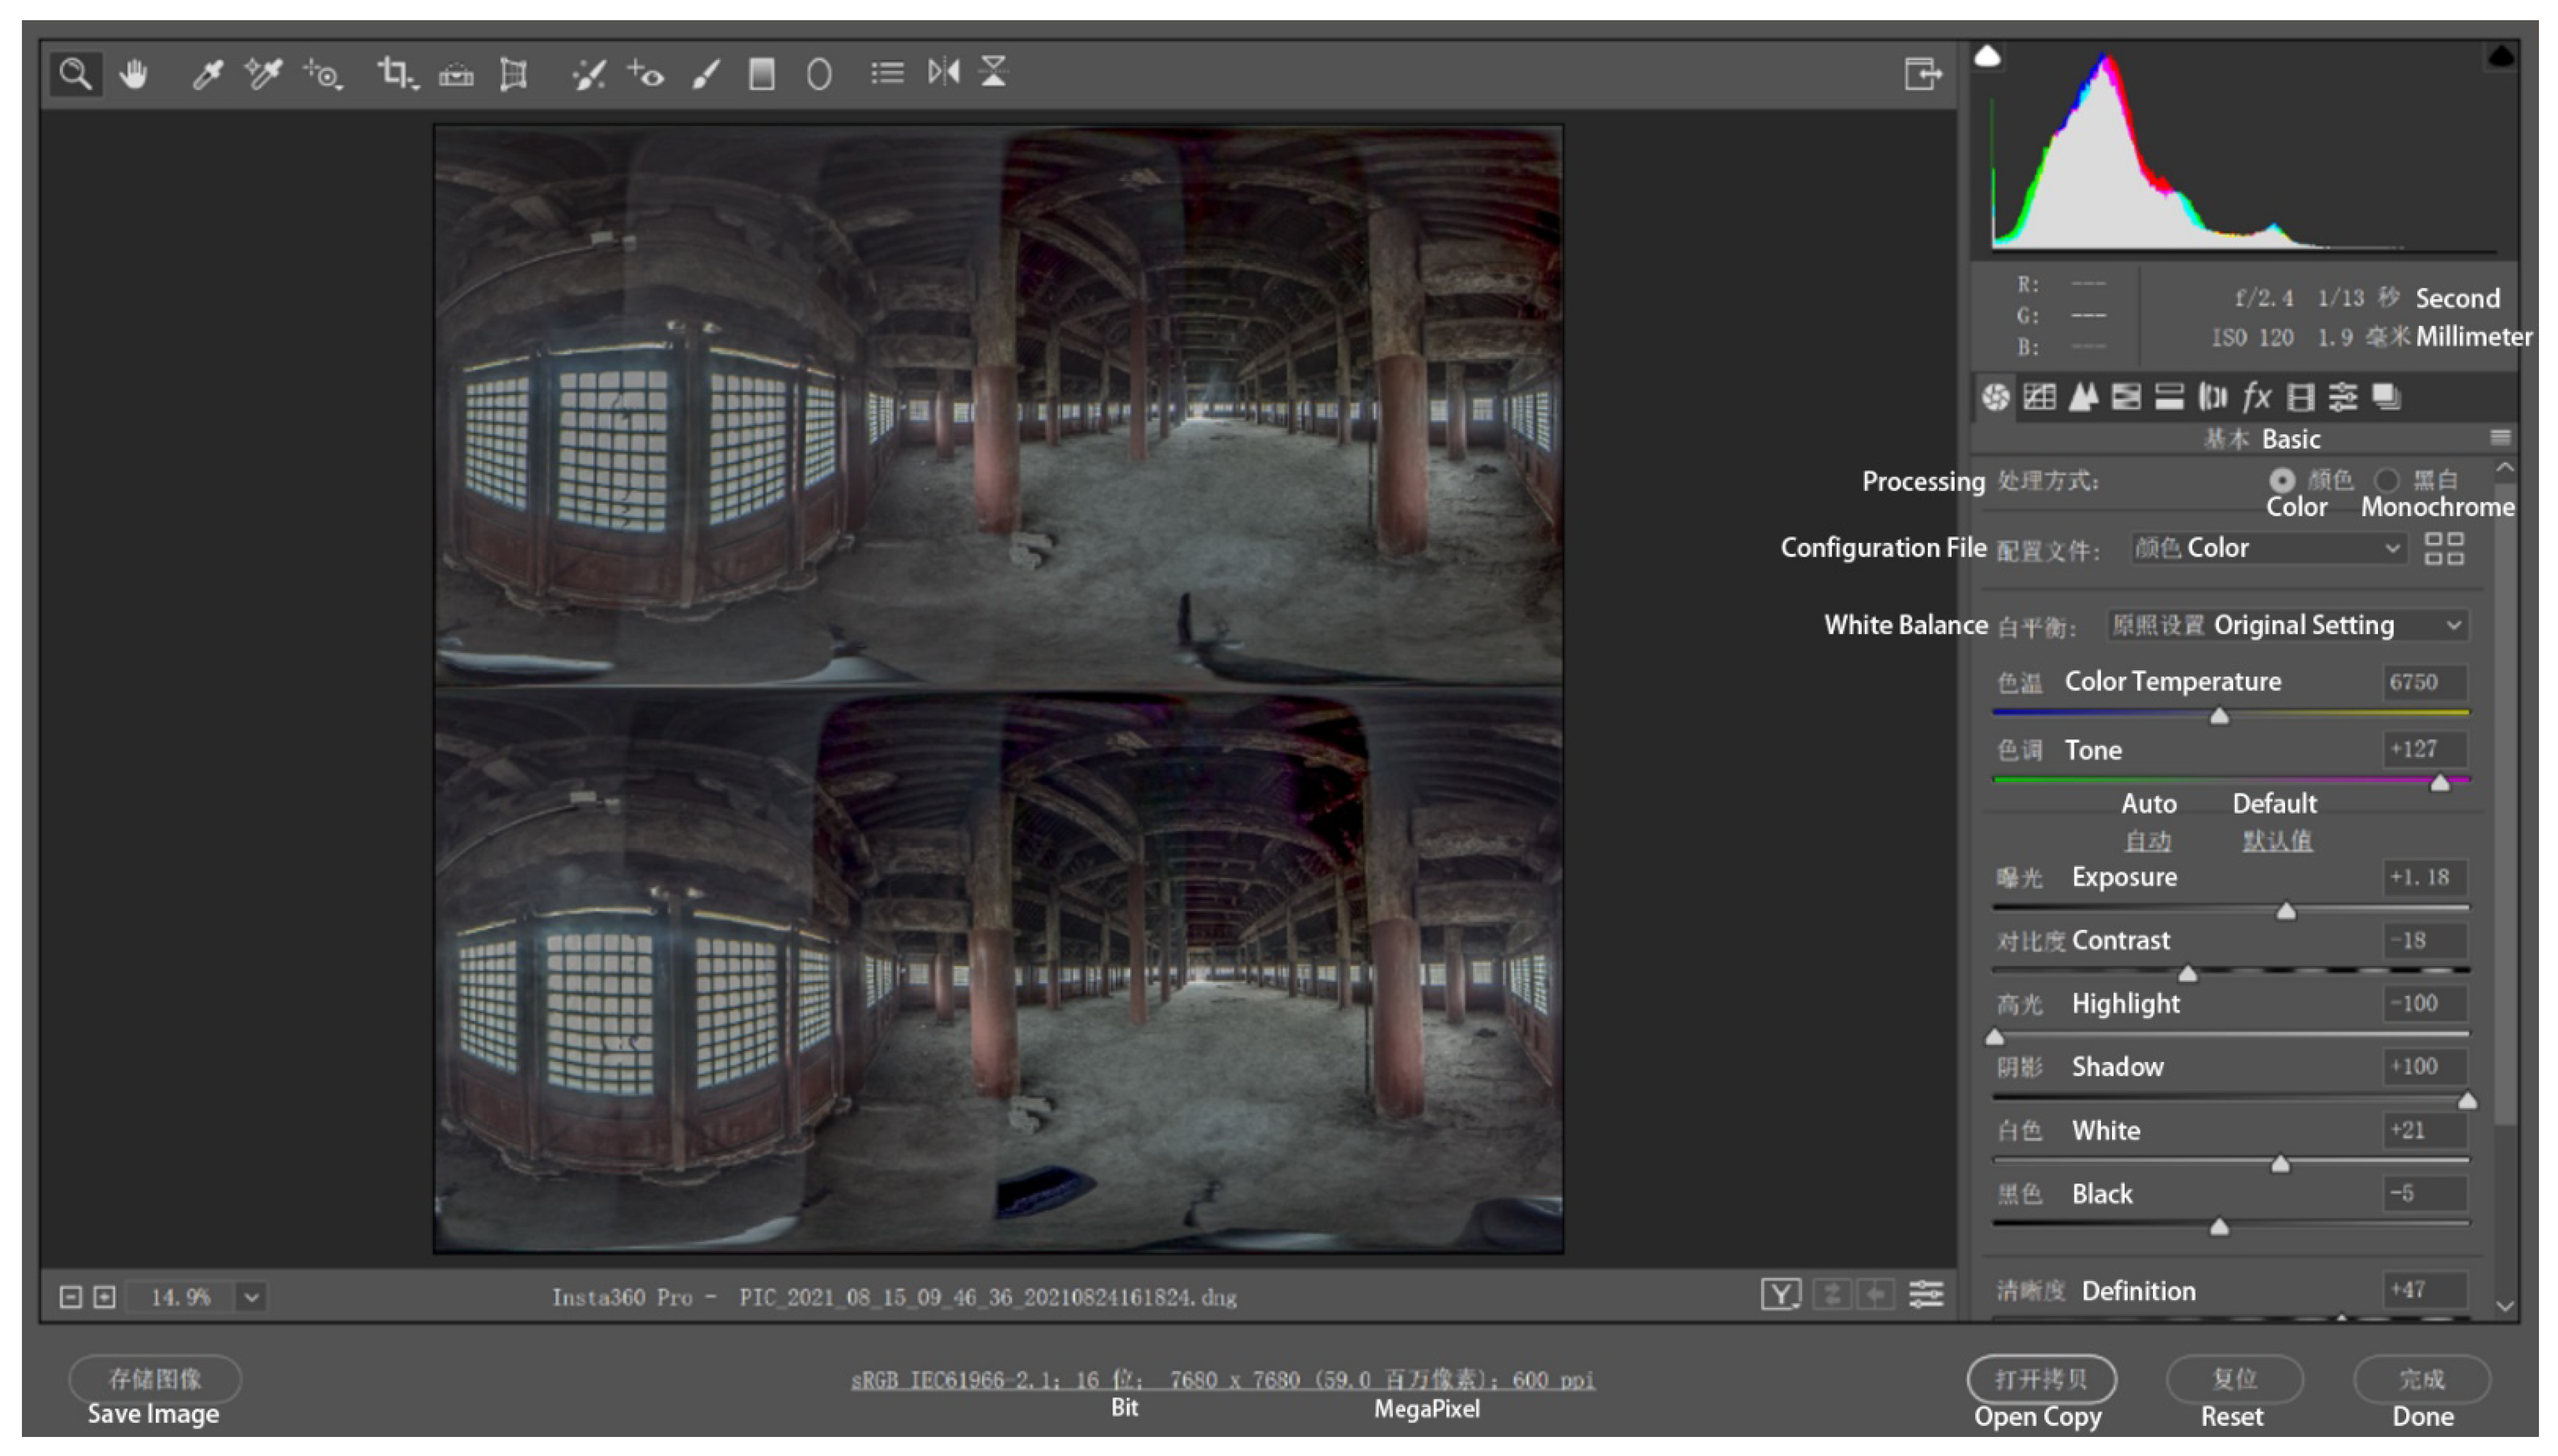The height and width of the screenshot is (1456, 2558).
Task: Switch to the Tone Curve tab
Action: pyautogui.click(x=2039, y=397)
